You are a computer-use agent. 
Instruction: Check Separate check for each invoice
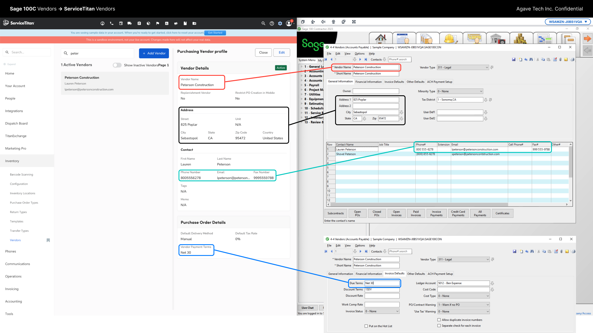pos(439,326)
